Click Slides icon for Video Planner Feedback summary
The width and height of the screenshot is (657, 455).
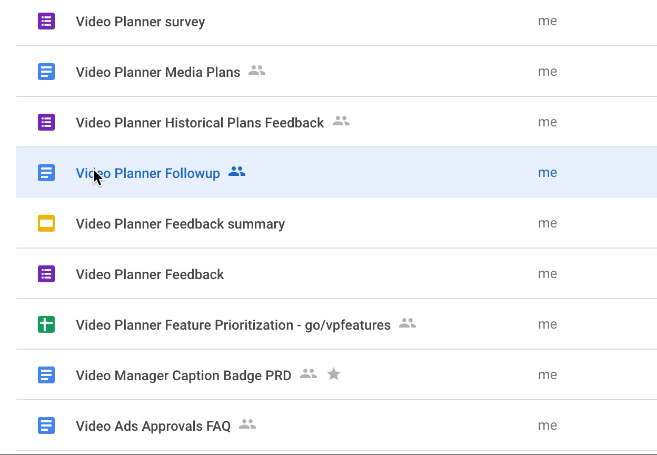click(x=46, y=223)
